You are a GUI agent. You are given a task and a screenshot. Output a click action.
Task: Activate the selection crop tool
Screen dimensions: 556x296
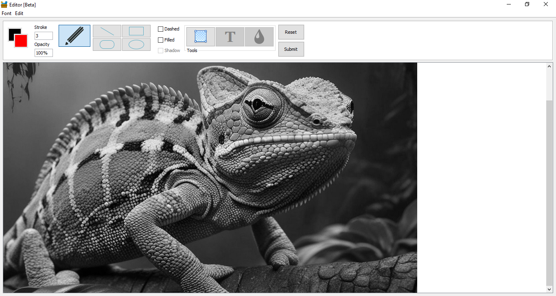coord(201,37)
